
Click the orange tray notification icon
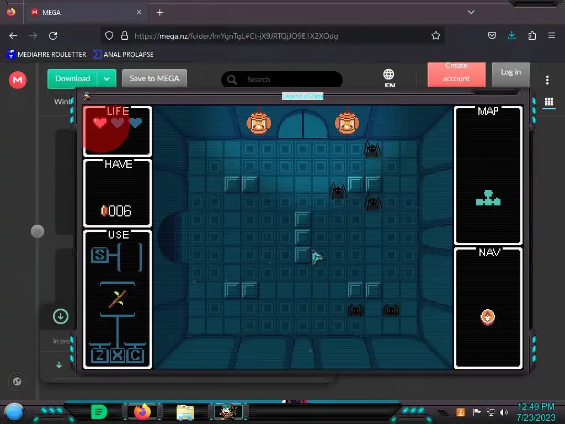click(x=461, y=412)
